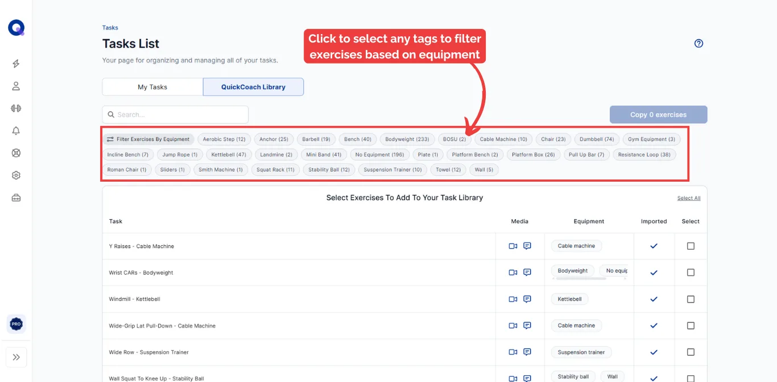The image size is (777, 382).
Task: Open notes icon for Y Raises - Cable Machine
Action: [527, 246]
